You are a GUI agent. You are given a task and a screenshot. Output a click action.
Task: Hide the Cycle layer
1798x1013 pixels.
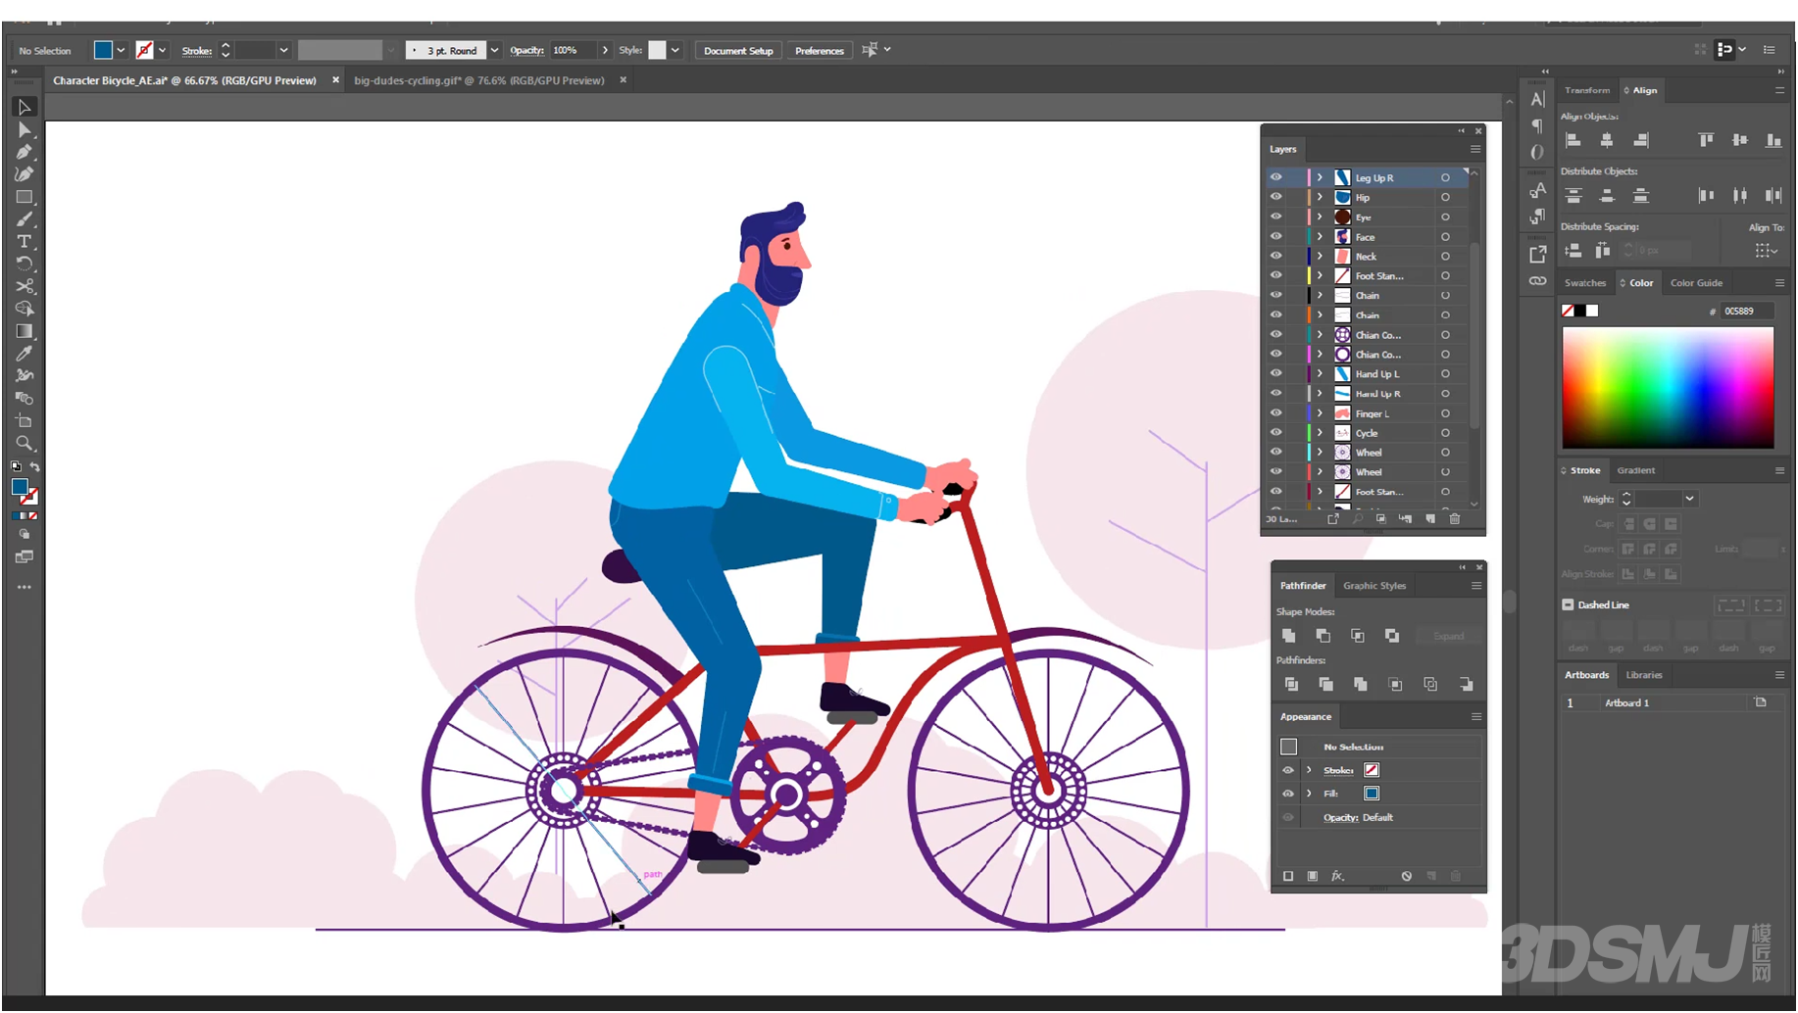1276,432
